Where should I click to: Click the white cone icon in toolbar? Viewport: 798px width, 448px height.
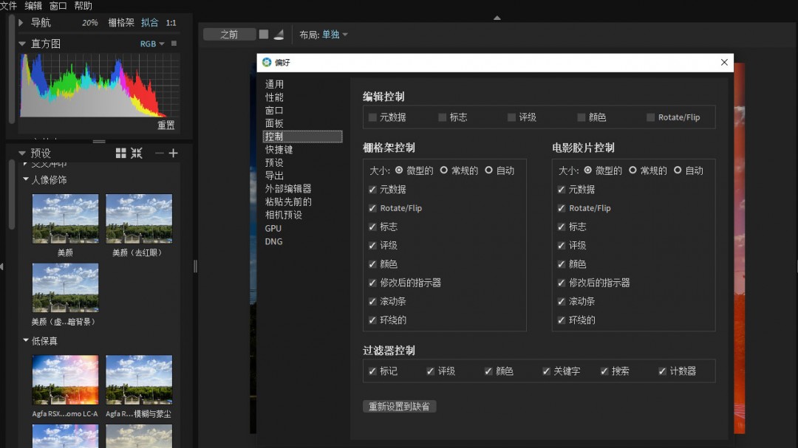point(279,34)
